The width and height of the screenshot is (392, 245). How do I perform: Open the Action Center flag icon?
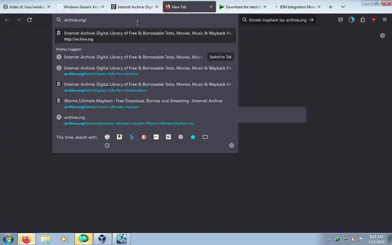(x=361, y=239)
